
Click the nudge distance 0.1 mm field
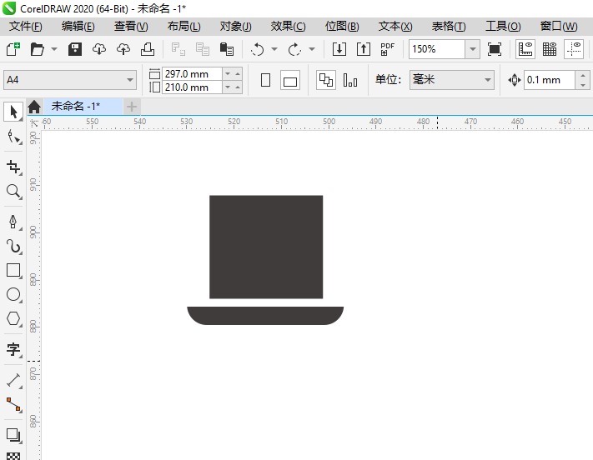tap(550, 80)
